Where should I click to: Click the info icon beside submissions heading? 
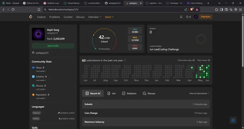pos(125,60)
